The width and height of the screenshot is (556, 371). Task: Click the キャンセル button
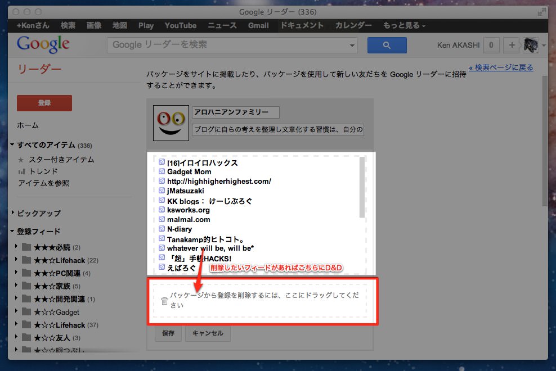(x=208, y=333)
